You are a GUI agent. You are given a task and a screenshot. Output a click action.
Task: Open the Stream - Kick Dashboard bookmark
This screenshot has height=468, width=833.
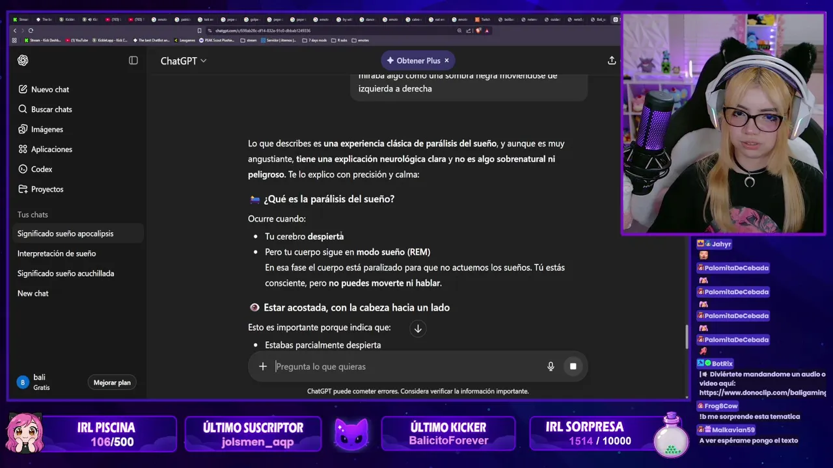tap(42, 40)
